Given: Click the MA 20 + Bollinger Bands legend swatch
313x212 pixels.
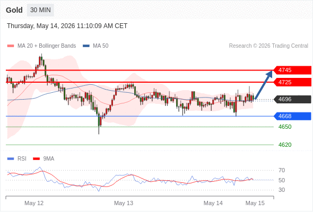Looking at the screenshot, I should pyautogui.click(x=11, y=46).
